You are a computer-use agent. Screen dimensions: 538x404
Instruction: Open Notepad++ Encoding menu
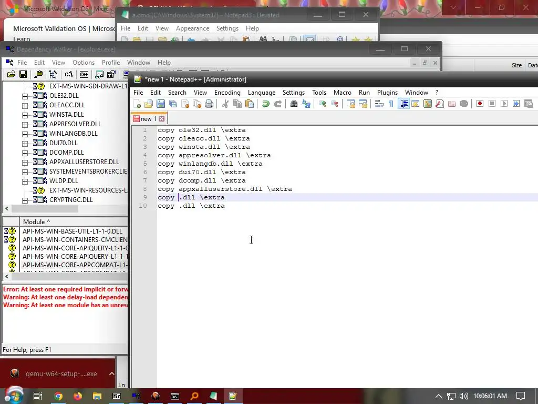[x=227, y=93]
